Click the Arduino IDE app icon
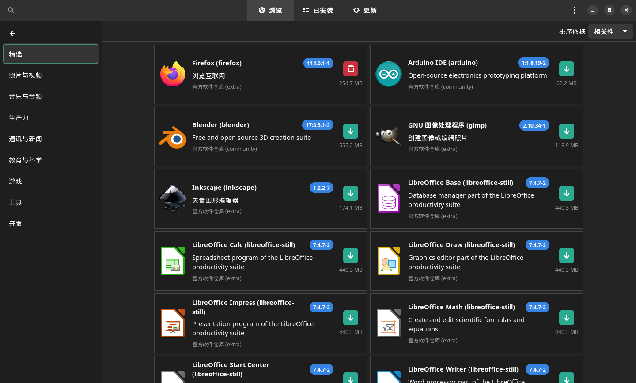Screen dimensions: 636x383 pos(389,74)
